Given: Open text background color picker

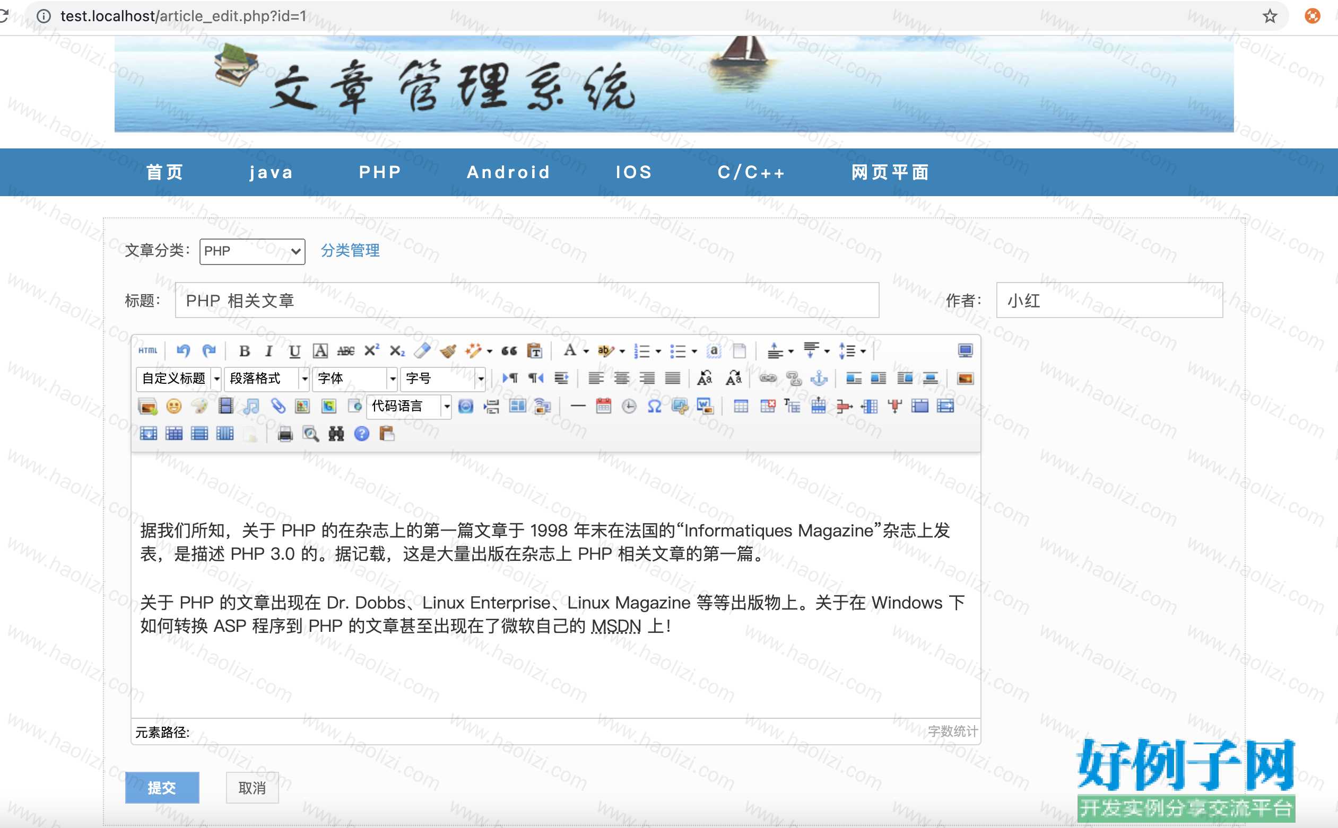Looking at the screenshot, I should tap(622, 351).
